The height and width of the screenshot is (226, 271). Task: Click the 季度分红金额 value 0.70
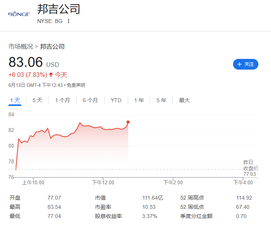(x=241, y=216)
